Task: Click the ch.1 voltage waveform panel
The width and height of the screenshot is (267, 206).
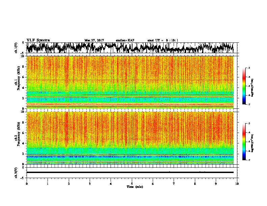Action: pos(132,48)
